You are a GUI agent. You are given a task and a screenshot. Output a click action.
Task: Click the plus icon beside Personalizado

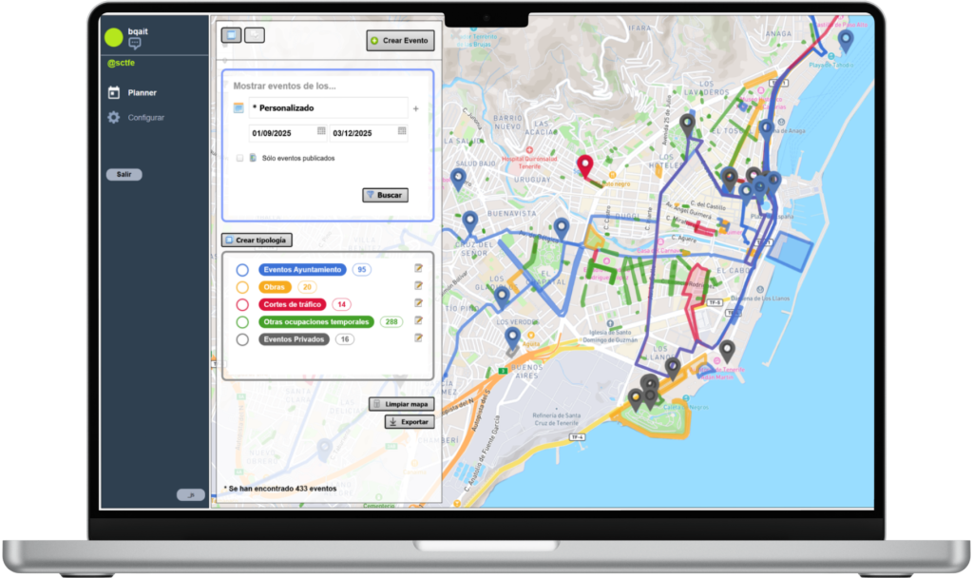pos(415,108)
